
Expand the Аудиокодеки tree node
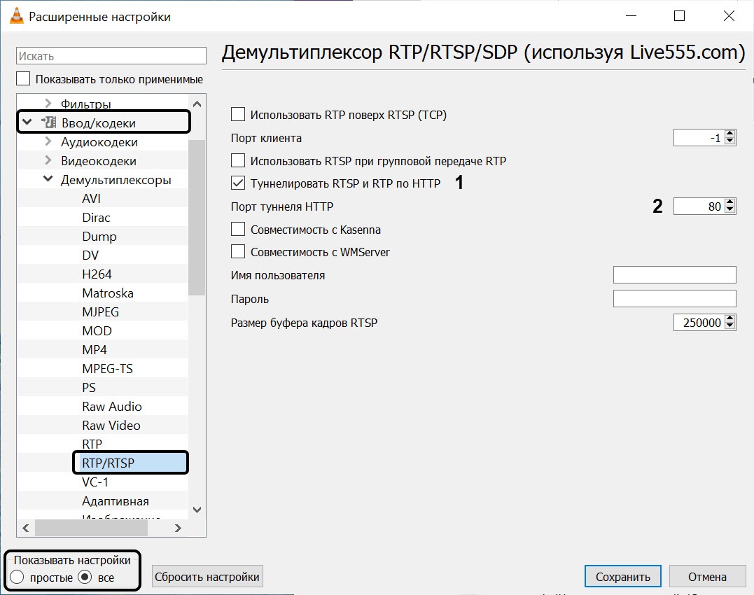pos(48,141)
